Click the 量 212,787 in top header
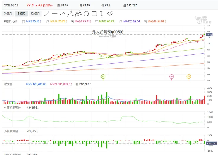 [x=130, y=6]
